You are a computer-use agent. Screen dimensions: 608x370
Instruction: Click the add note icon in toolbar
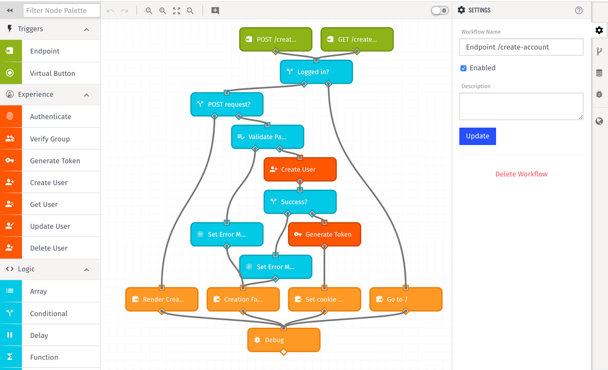215,11
